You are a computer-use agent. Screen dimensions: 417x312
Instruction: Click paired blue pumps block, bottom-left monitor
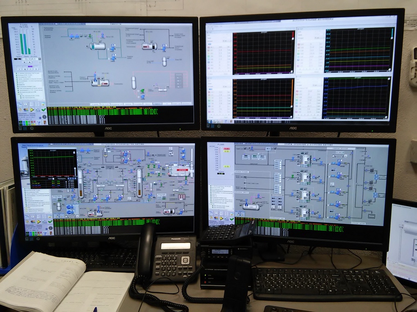(x=71, y=209)
